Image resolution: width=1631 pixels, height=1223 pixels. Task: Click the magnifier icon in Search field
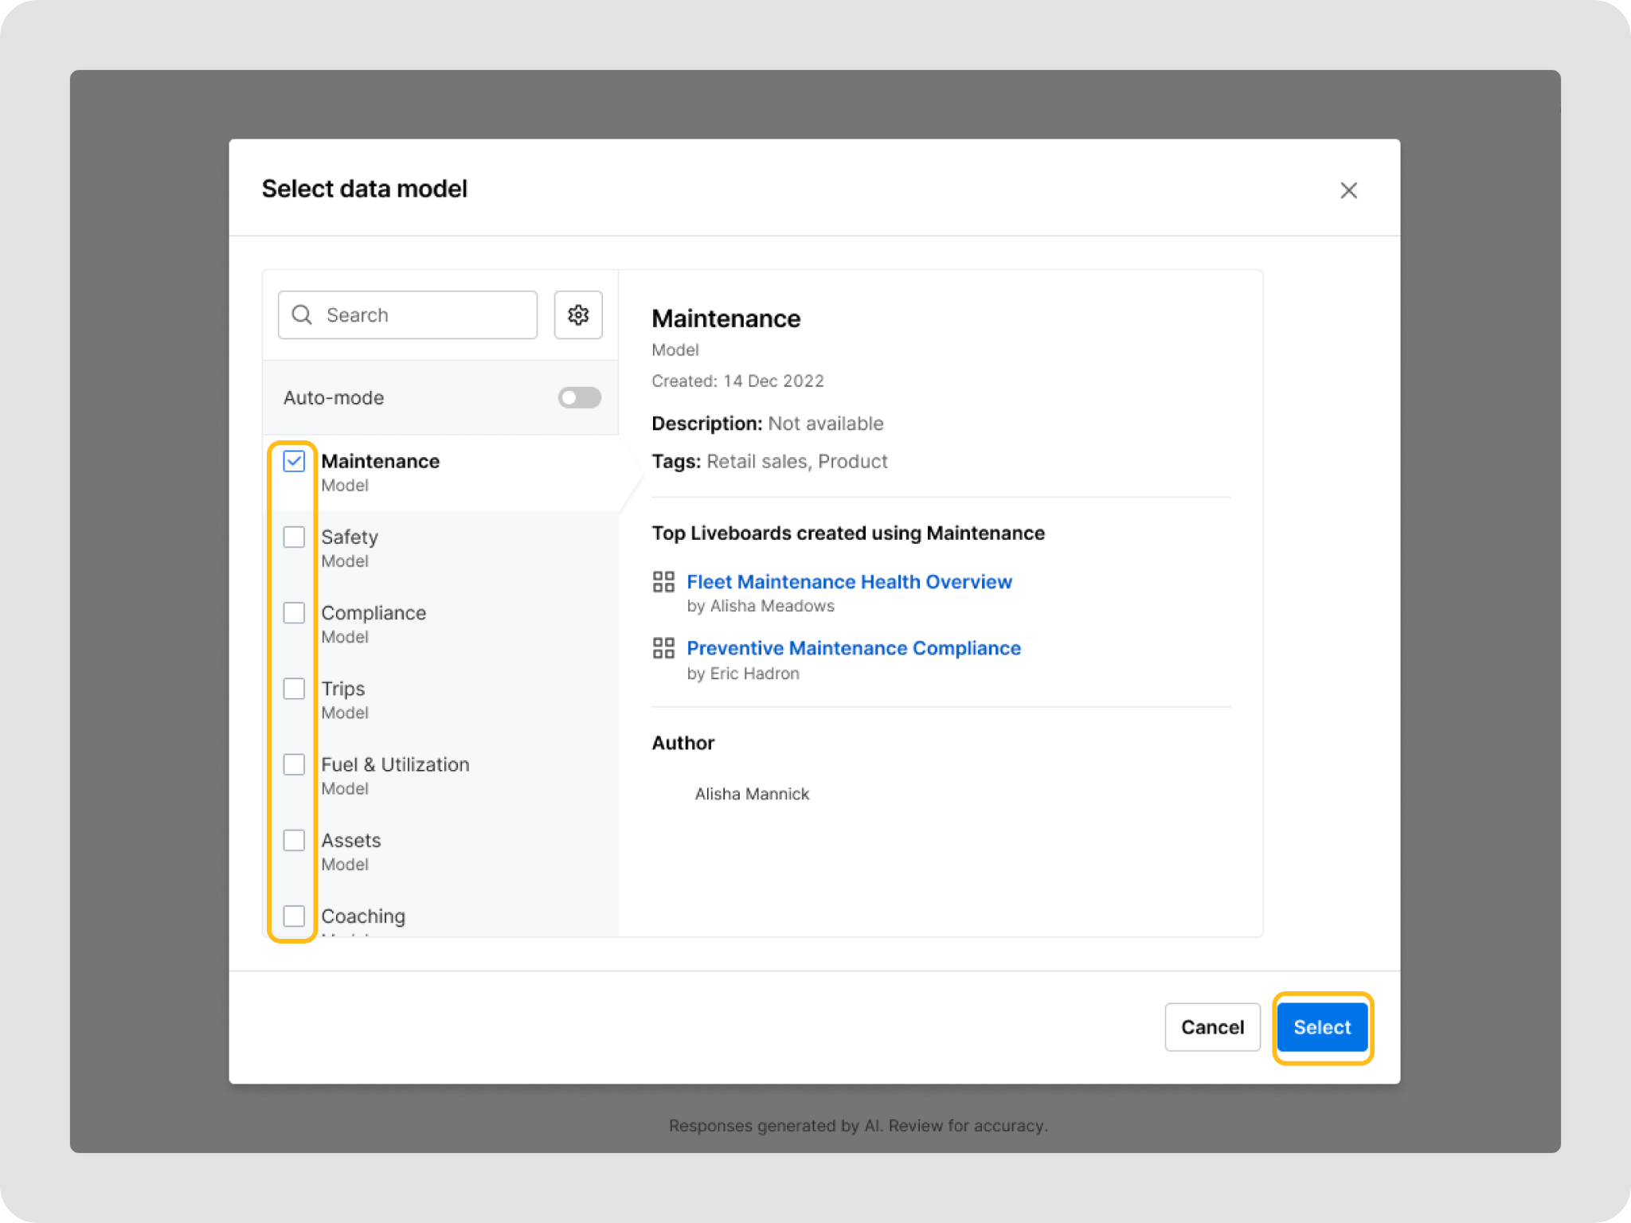tap(302, 315)
